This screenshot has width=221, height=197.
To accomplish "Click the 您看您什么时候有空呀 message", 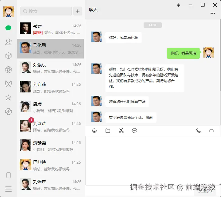I will tap(127, 102).
